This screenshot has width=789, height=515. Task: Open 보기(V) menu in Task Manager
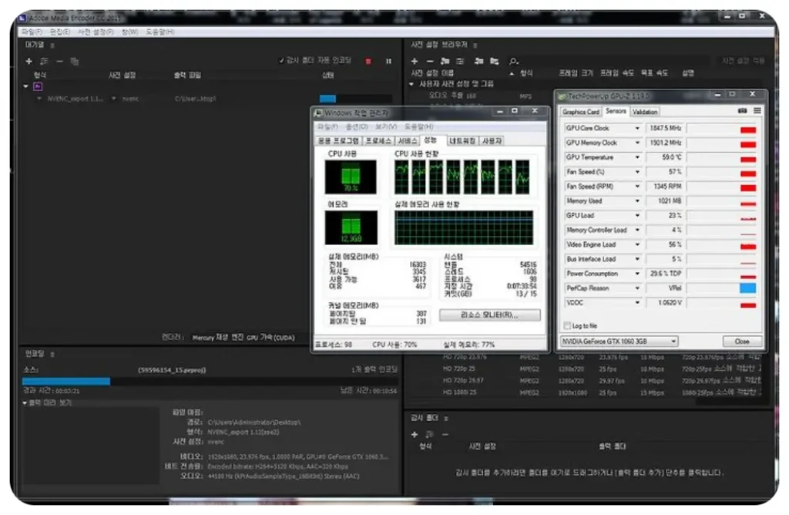tap(386, 127)
